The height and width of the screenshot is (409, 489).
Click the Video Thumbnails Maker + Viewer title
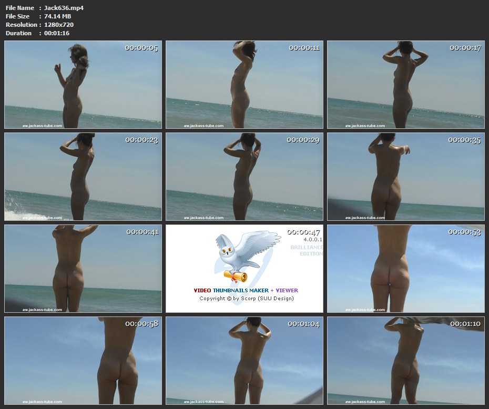(246, 290)
